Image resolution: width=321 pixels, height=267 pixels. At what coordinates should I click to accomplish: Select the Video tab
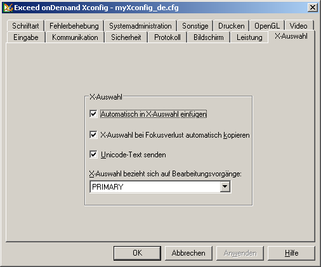299,26
